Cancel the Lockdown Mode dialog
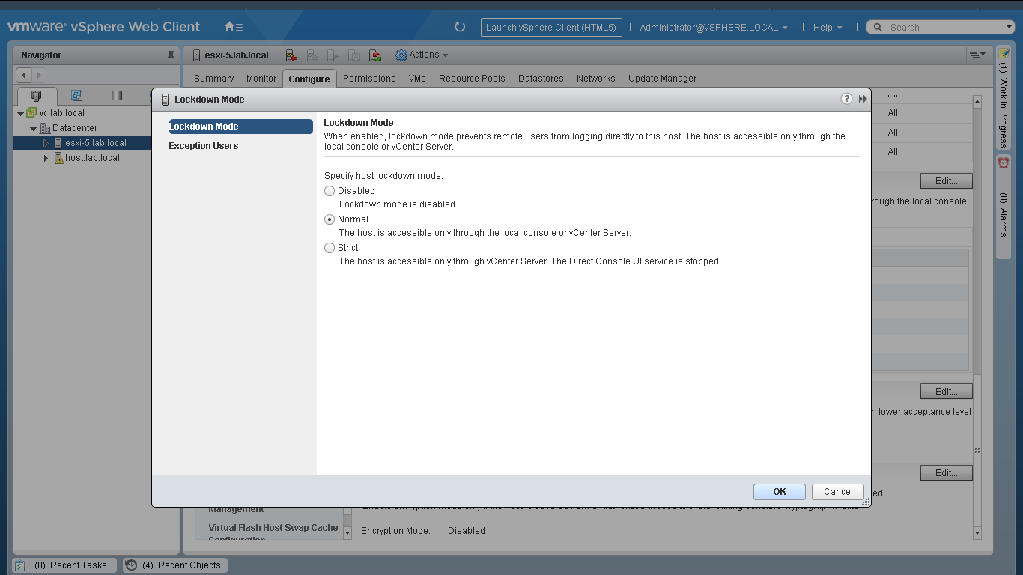The image size is (1023, 575). 837,492
